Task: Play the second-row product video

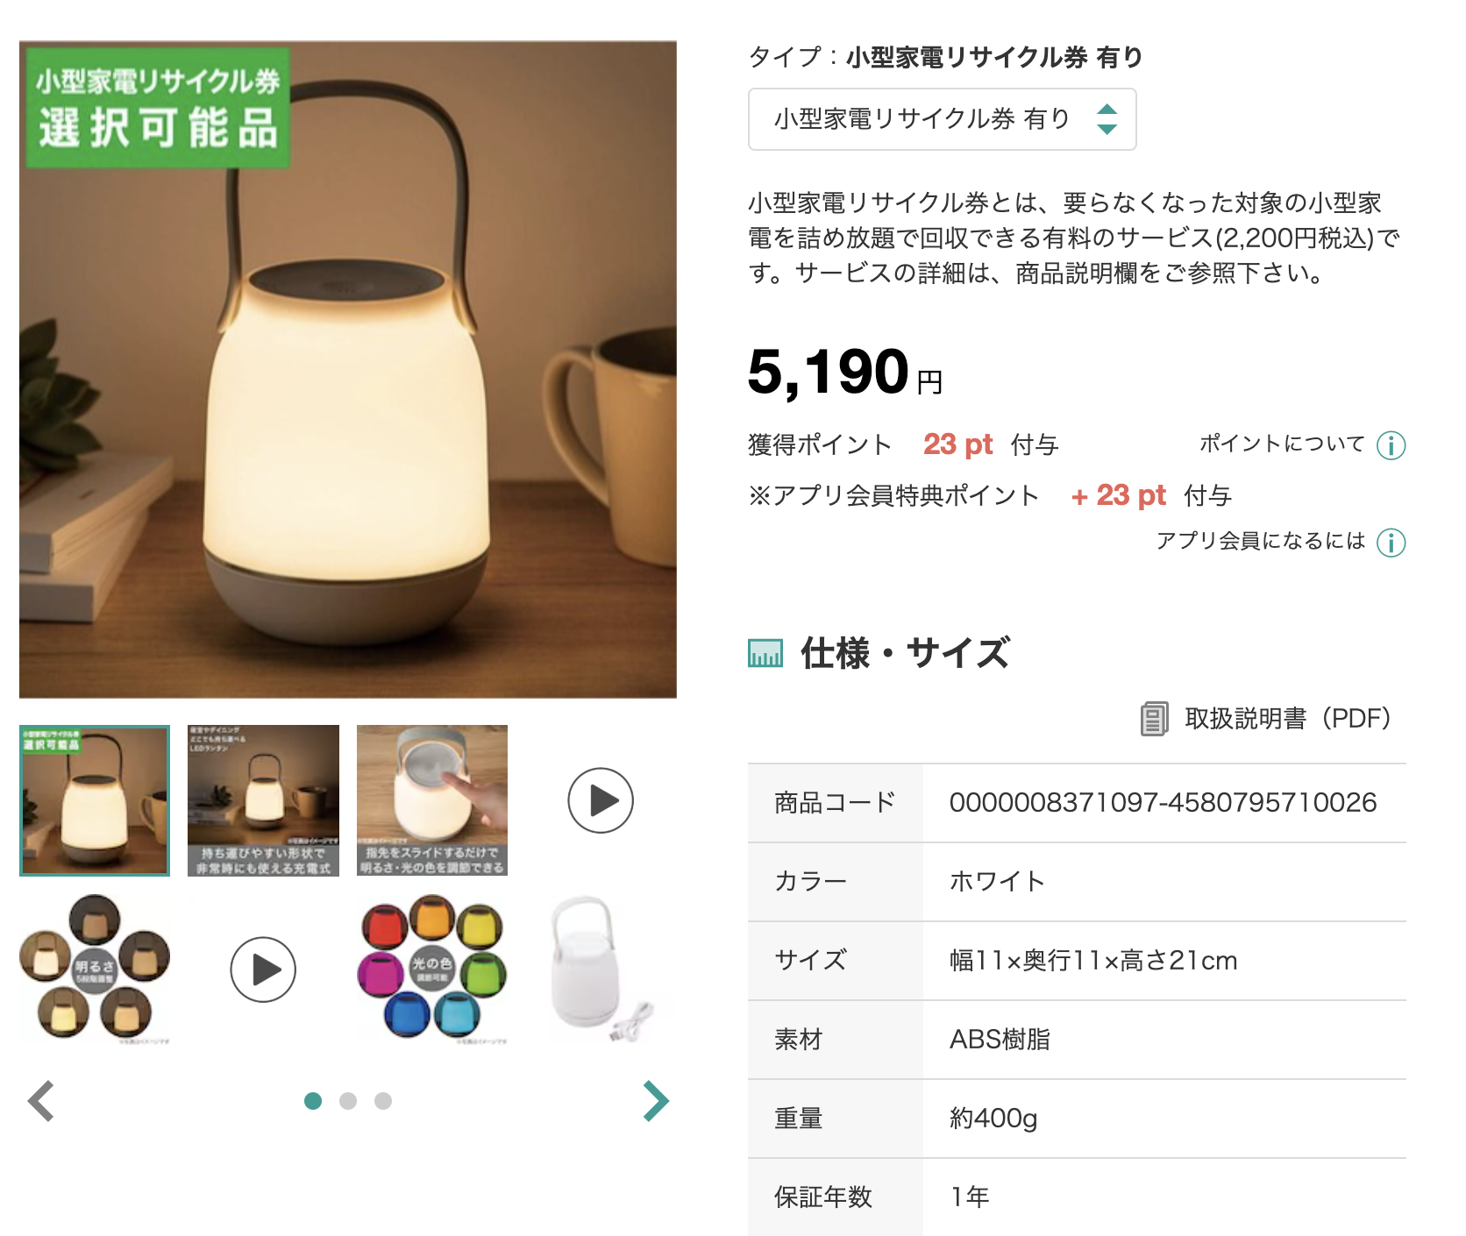Action: coord(263,970)
